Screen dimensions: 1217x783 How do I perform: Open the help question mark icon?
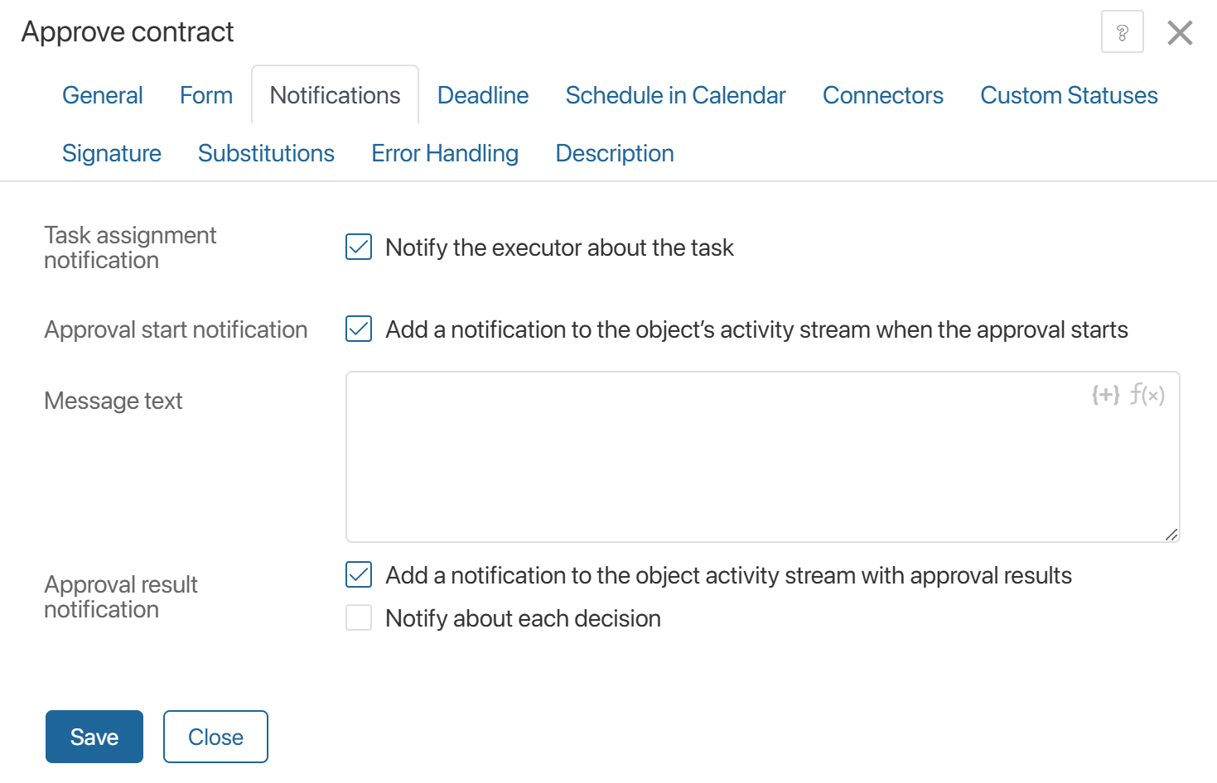pyautogui.click(x=1122, y=32)
